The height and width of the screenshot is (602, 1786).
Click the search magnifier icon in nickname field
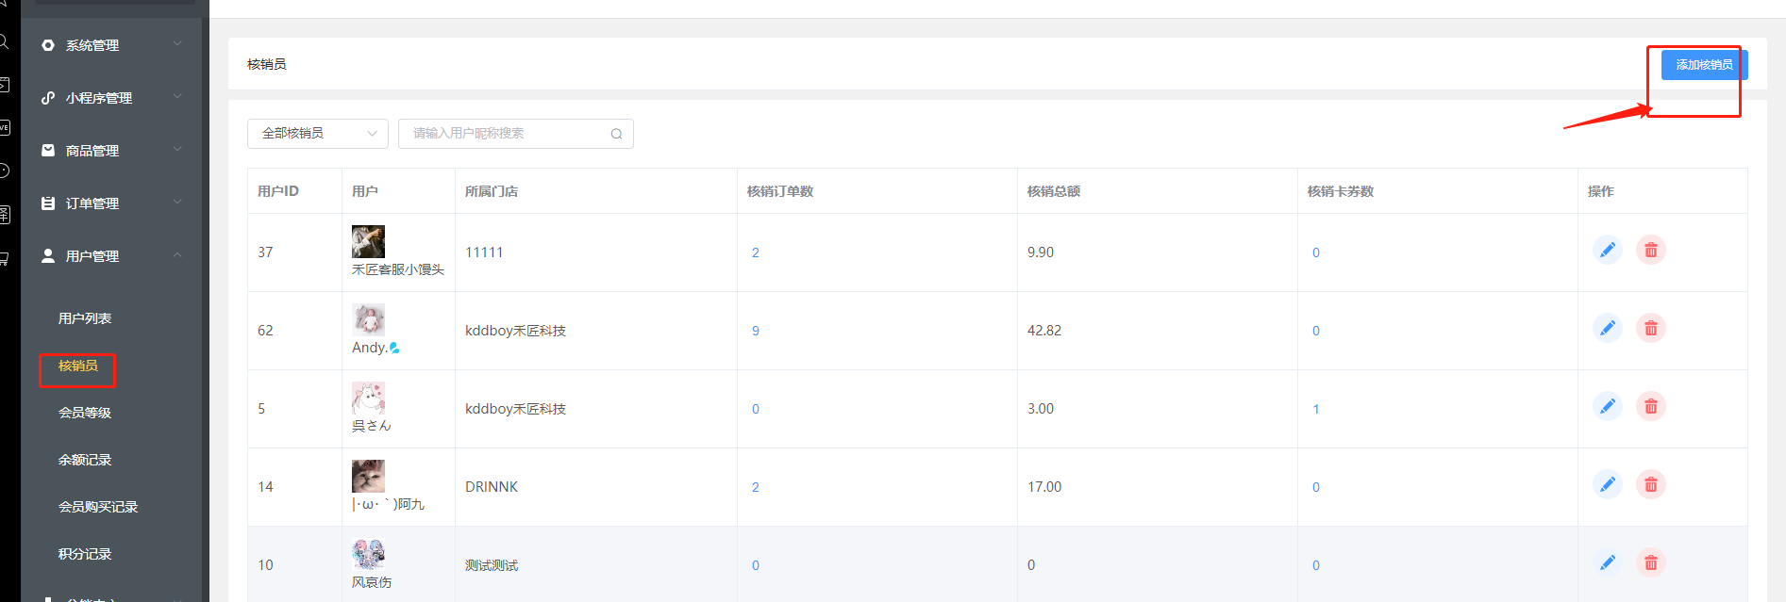point(616,134)
